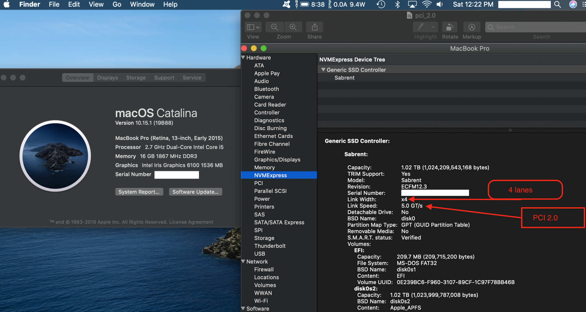Switch to the Storage tab in About This Mac
Image resolution: width=586 pixels, height=312 pixels.
coord(136,78)
